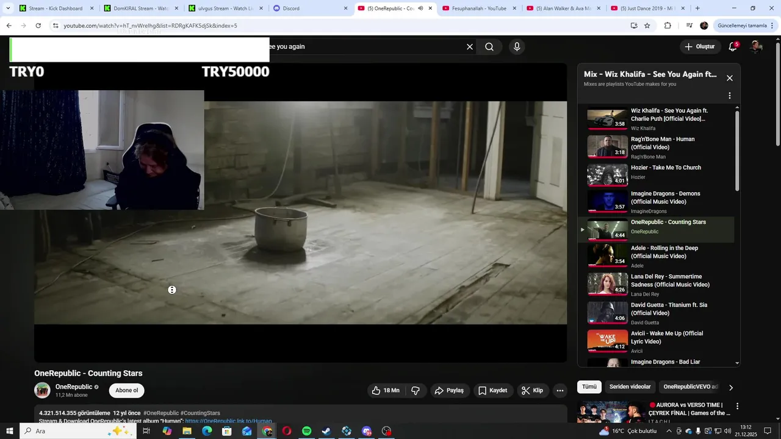Select Imagine Dragons - Demons in playlist
Viewport: 781px width, 439px height.
(x=656, y=202)
